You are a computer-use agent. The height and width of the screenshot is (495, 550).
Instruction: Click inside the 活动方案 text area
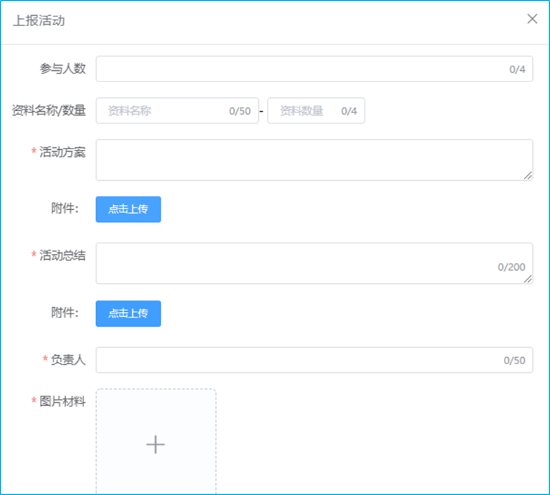point(310,159)
